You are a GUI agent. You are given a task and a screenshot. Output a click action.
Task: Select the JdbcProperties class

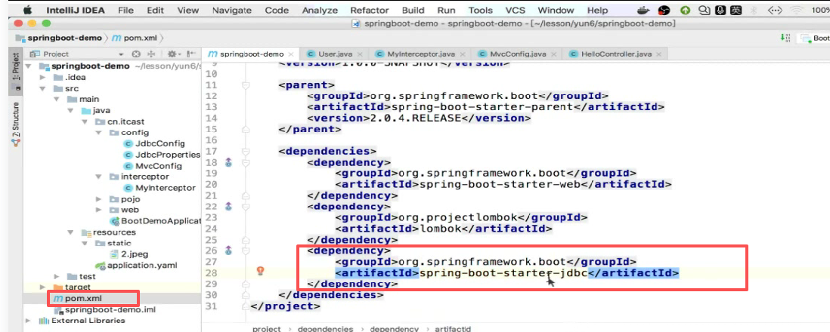pyautogui.click(x=162, y=155)
